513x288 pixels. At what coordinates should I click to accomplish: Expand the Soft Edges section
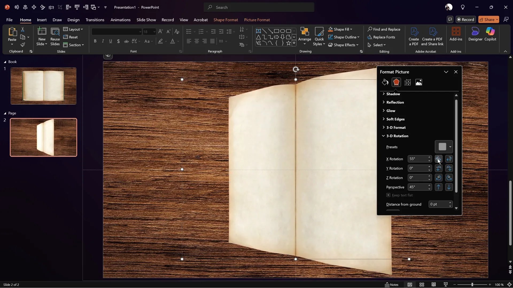(x=393, y=119)
